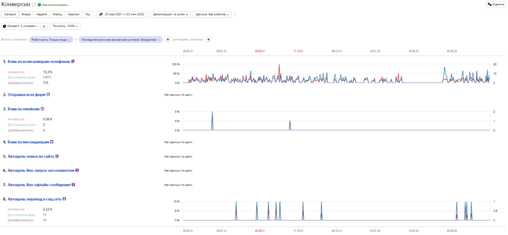Click bottom axis date label 06.12.21

(x=337, y=231)
